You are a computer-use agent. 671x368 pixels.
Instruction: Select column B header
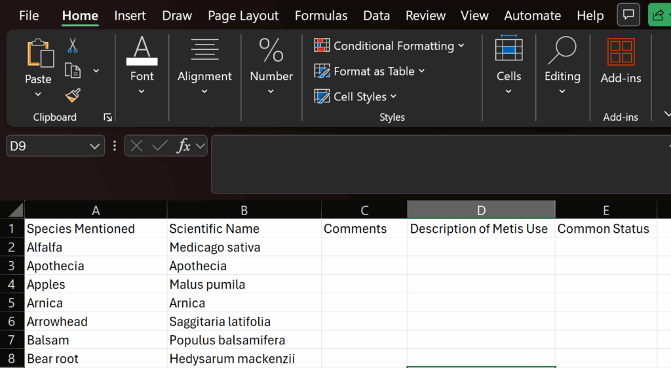[244, 210]
